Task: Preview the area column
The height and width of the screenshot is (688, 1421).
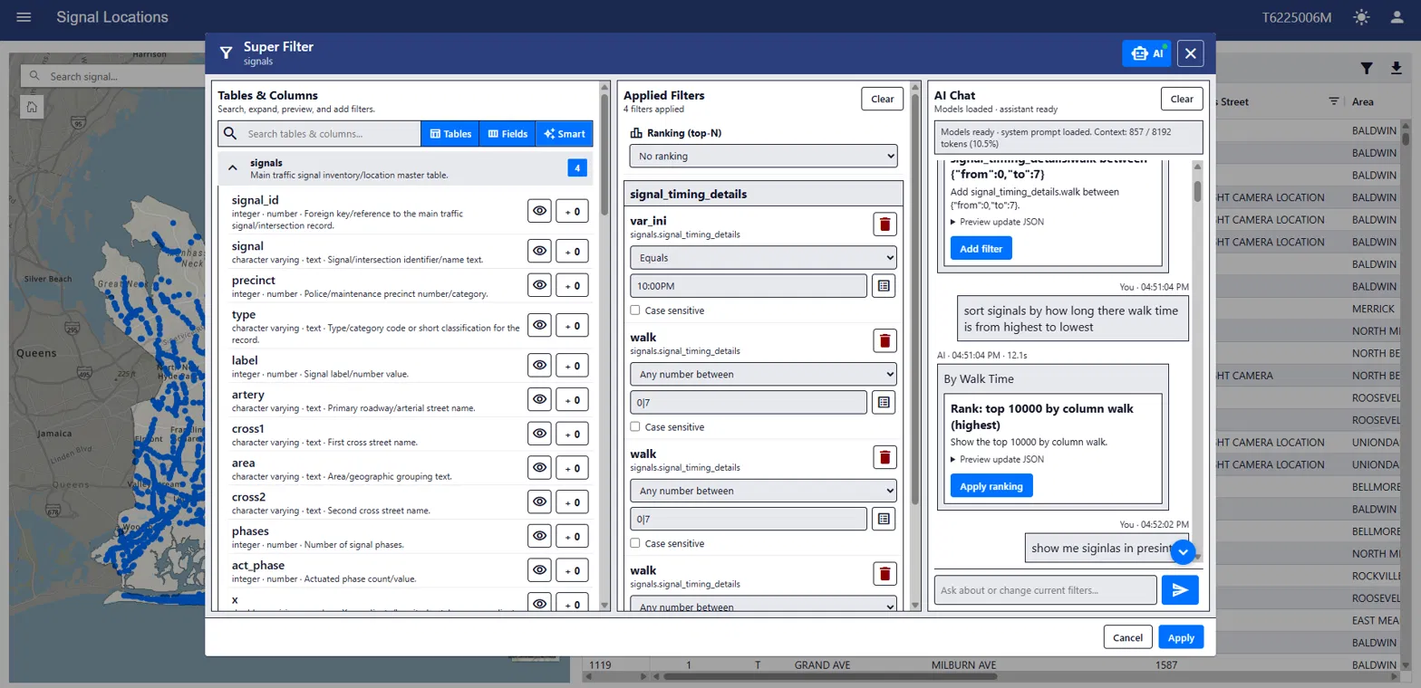Action: coord(539,467)
